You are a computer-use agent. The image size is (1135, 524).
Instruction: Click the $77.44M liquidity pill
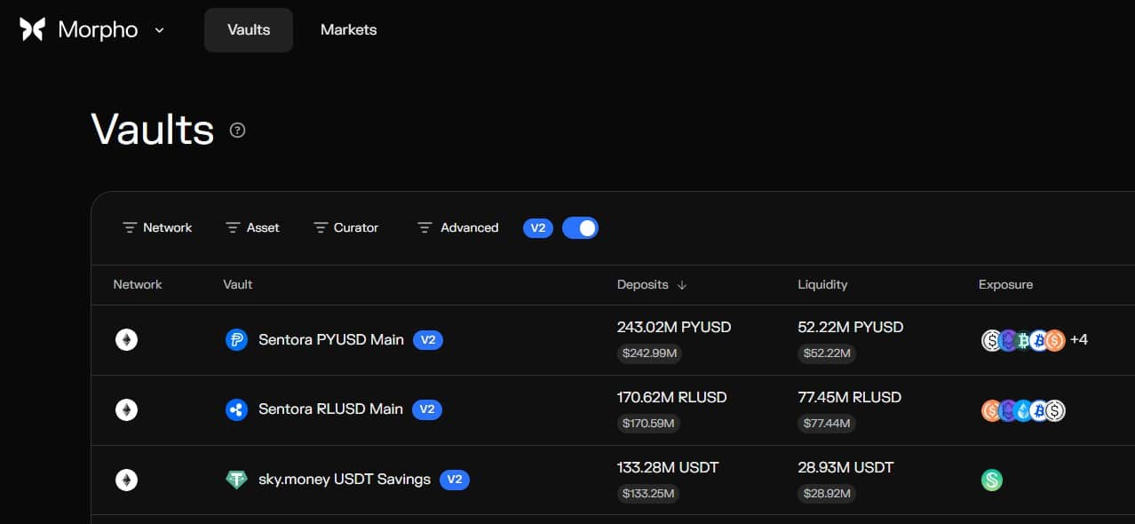[x=827, y=424]
